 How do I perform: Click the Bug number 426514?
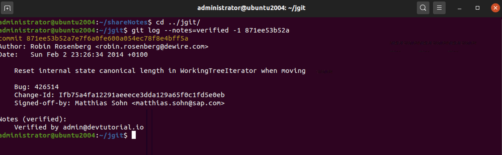click(x=47, y=87)
